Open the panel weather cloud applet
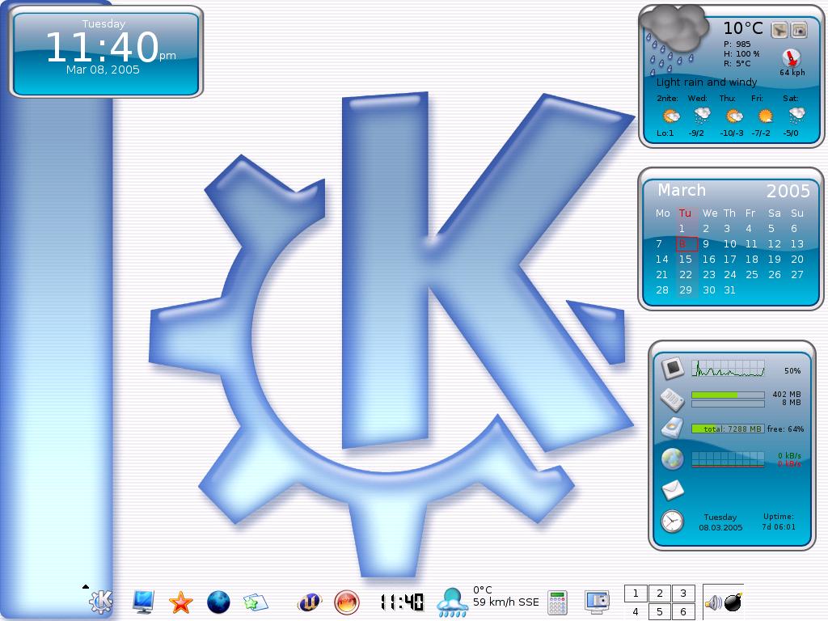Screen dimensions: 828x621 452,602
